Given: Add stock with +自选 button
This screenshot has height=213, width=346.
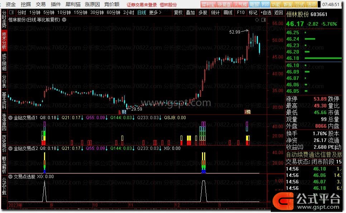Looking at the screenshot, I should (266, 12).
